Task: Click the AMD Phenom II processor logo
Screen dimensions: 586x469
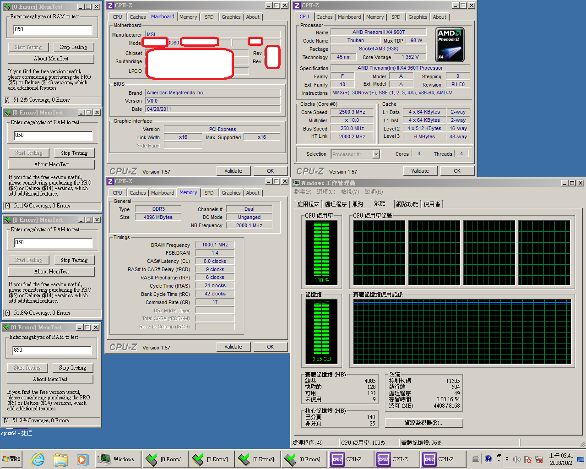Action: (x=450, y=44)
